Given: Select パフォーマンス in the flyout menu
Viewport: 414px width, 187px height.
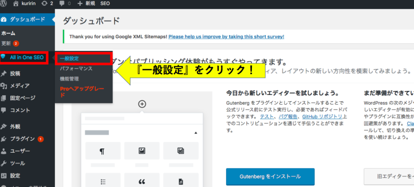Looking at the screenshot, I should 76,69.
